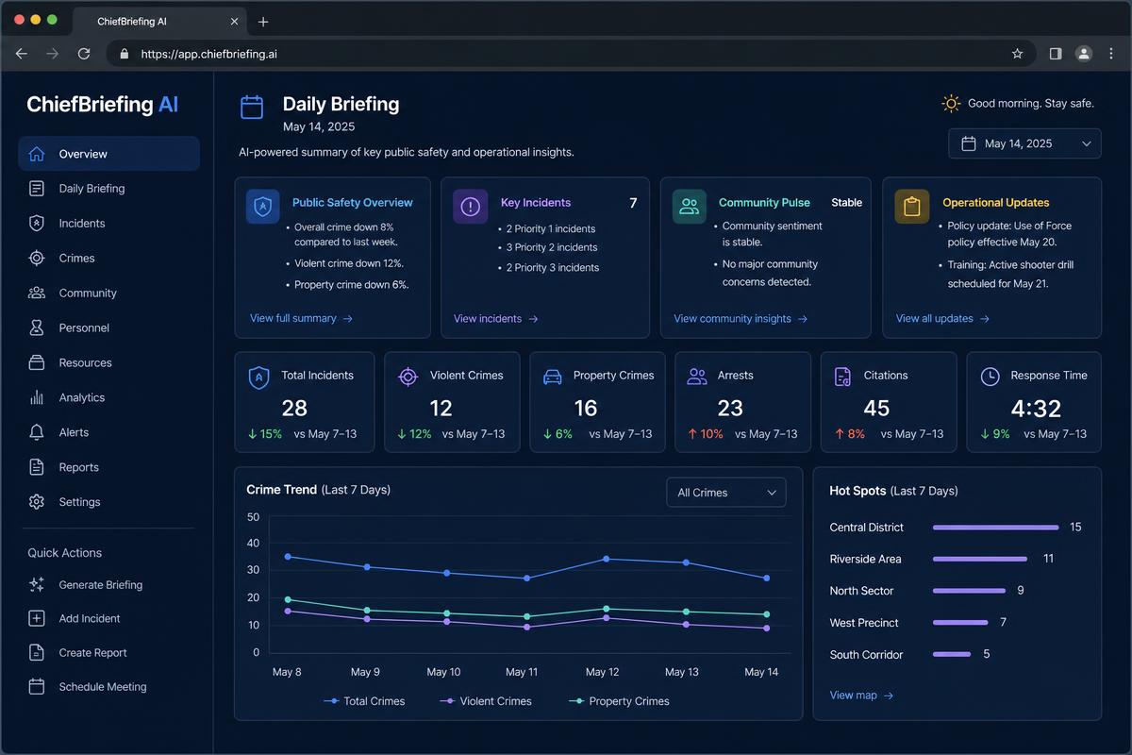Image resolution: width=1132 pixels, height=755 pixels.
Task: Open a new browser tab
Action: pyautogui.click(x=263, y=21)
